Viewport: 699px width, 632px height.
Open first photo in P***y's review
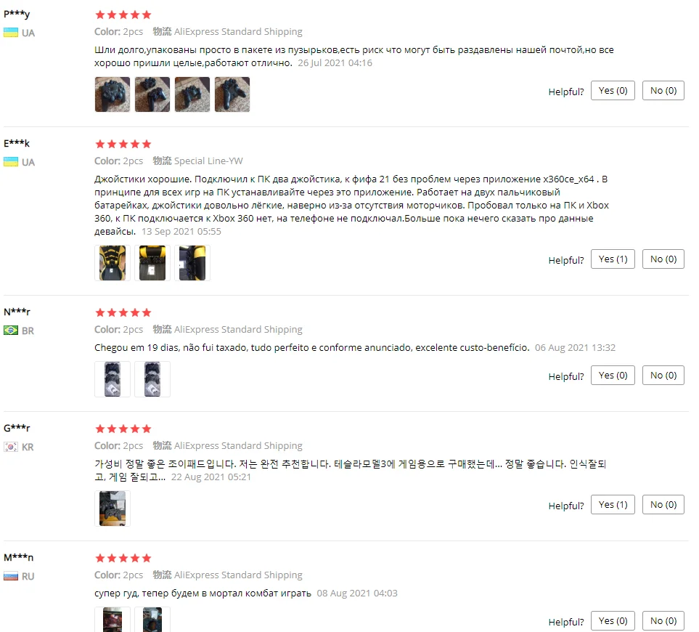click(x=113, y=94)
